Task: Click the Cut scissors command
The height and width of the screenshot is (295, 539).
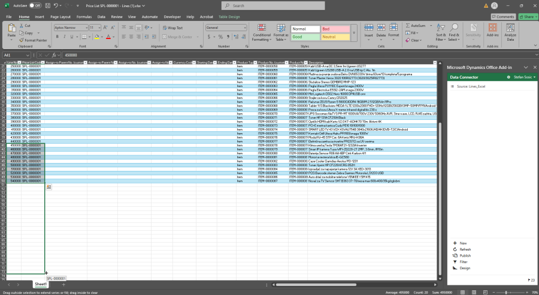Action: [x=25, y=25]
